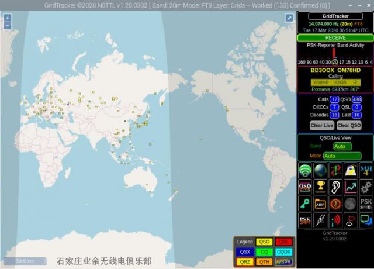Click the QRZ legend swatch
Image resolution: width=374 pixels, height=269 pixels.
coord(245,262)
